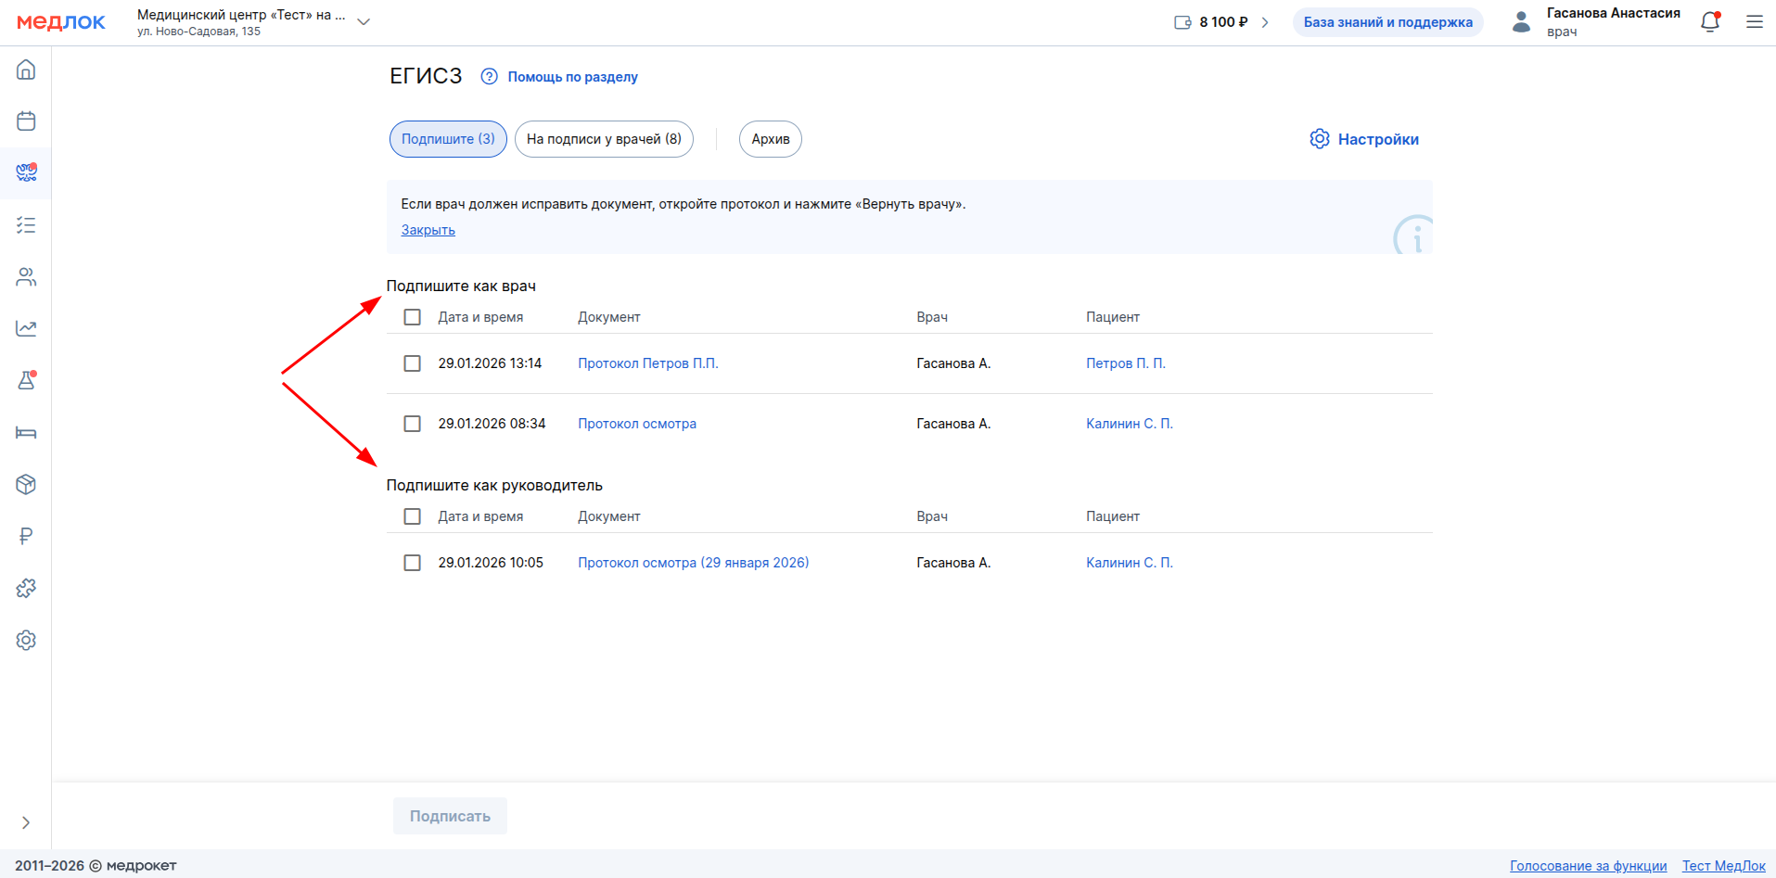Open the analytics chart icon
The width and height of the screenshot is (1776, 878).
coord(26,328)
